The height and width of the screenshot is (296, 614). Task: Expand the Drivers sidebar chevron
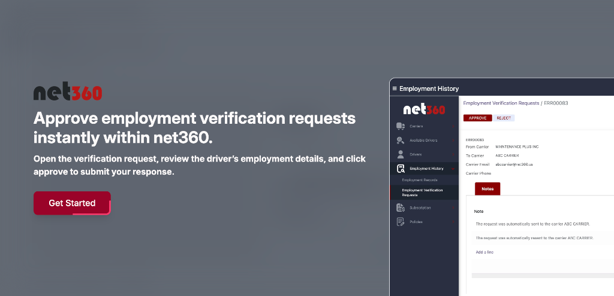coord(453,154)
